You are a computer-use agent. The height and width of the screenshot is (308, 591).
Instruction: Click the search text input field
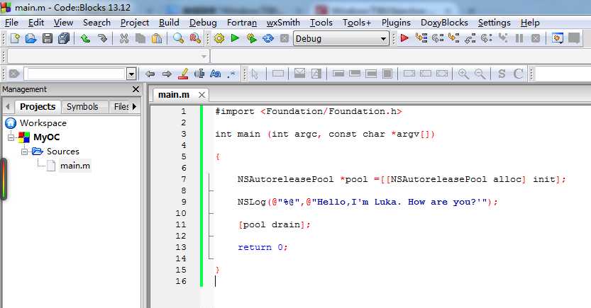click(x=75, y=74)
